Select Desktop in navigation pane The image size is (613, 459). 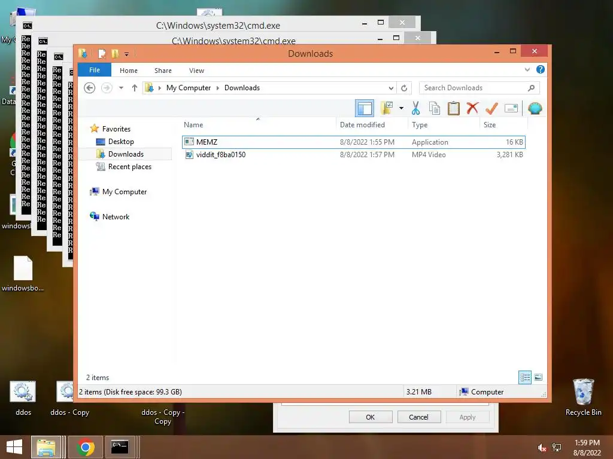click(121, 141)
